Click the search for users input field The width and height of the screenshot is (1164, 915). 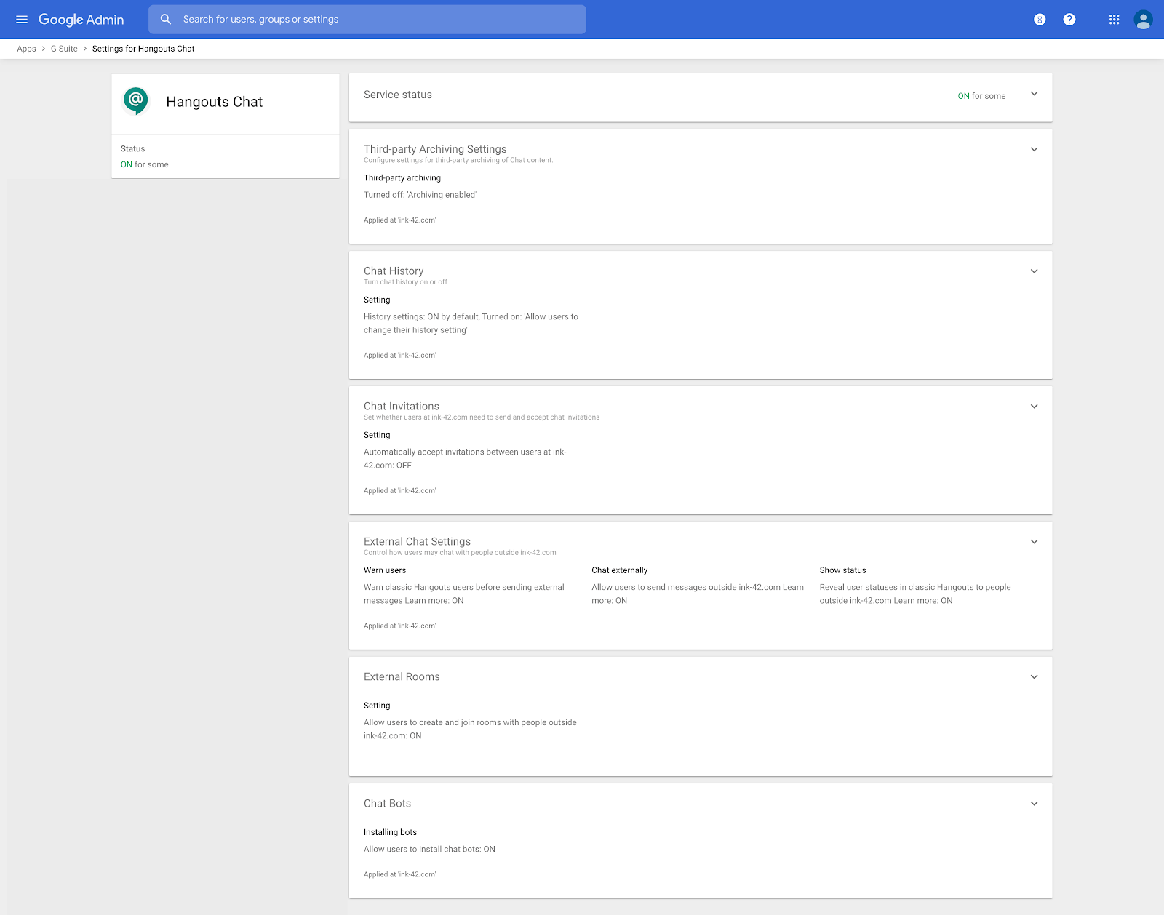(x=364, y=20)
